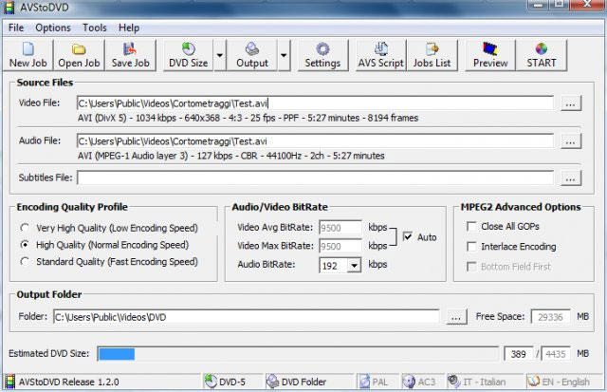Open the Help menu

click(129, 28)
